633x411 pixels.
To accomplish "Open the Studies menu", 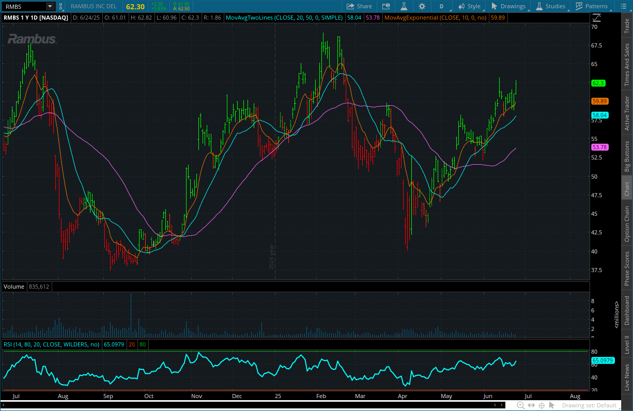I will click(551, 6).
